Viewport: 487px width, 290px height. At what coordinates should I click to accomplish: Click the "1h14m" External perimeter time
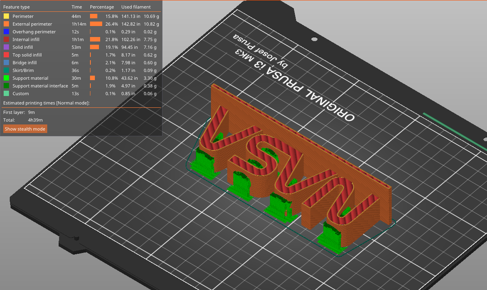point(79,24)
